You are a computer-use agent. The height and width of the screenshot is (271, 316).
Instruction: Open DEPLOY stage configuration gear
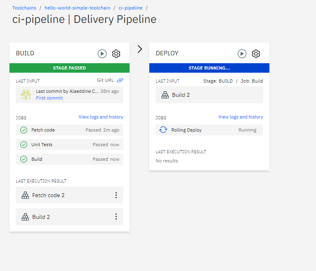click(256, 54)
